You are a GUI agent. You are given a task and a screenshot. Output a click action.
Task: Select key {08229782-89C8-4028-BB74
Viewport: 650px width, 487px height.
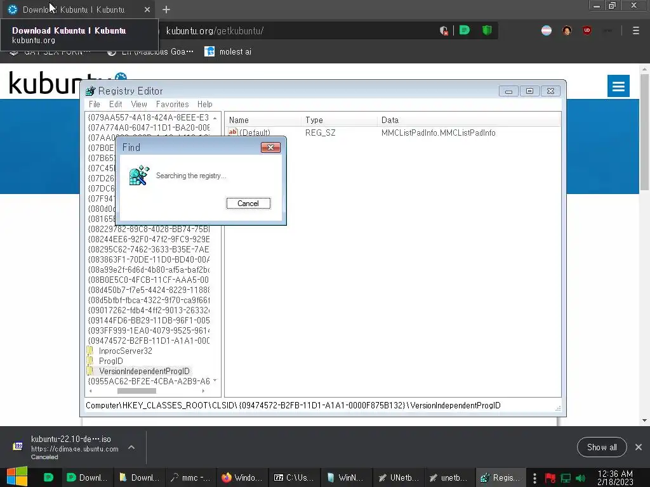[149, 229]
